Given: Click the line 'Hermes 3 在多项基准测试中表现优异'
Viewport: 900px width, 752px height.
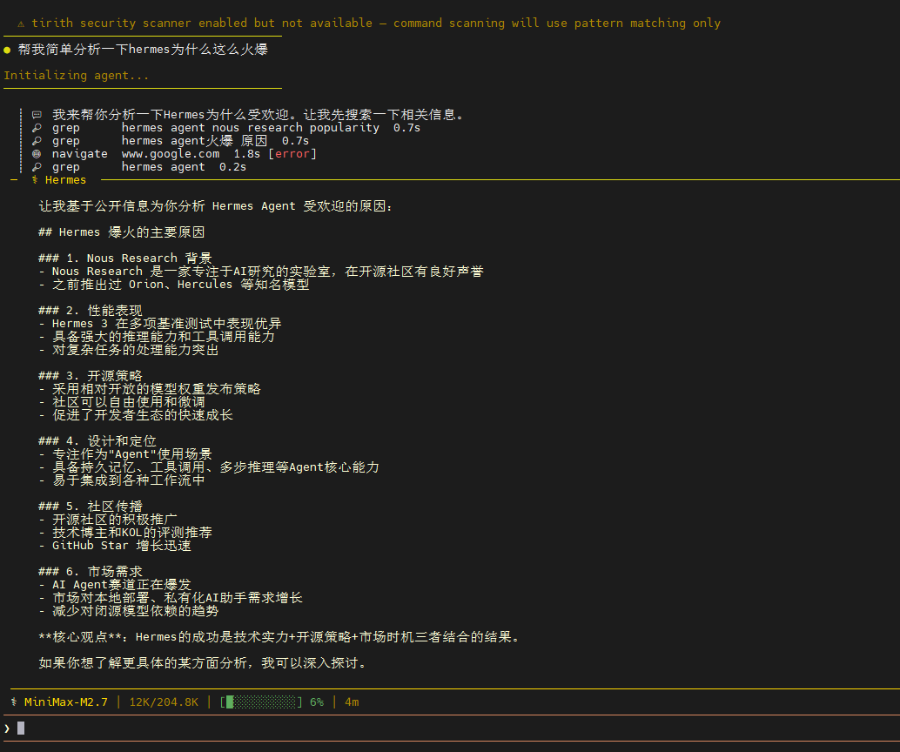Looking at the screenshot, I should tap(167, 324).
